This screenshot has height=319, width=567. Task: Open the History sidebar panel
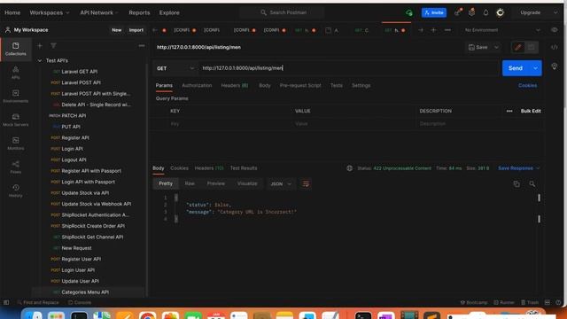click(16, 191)
